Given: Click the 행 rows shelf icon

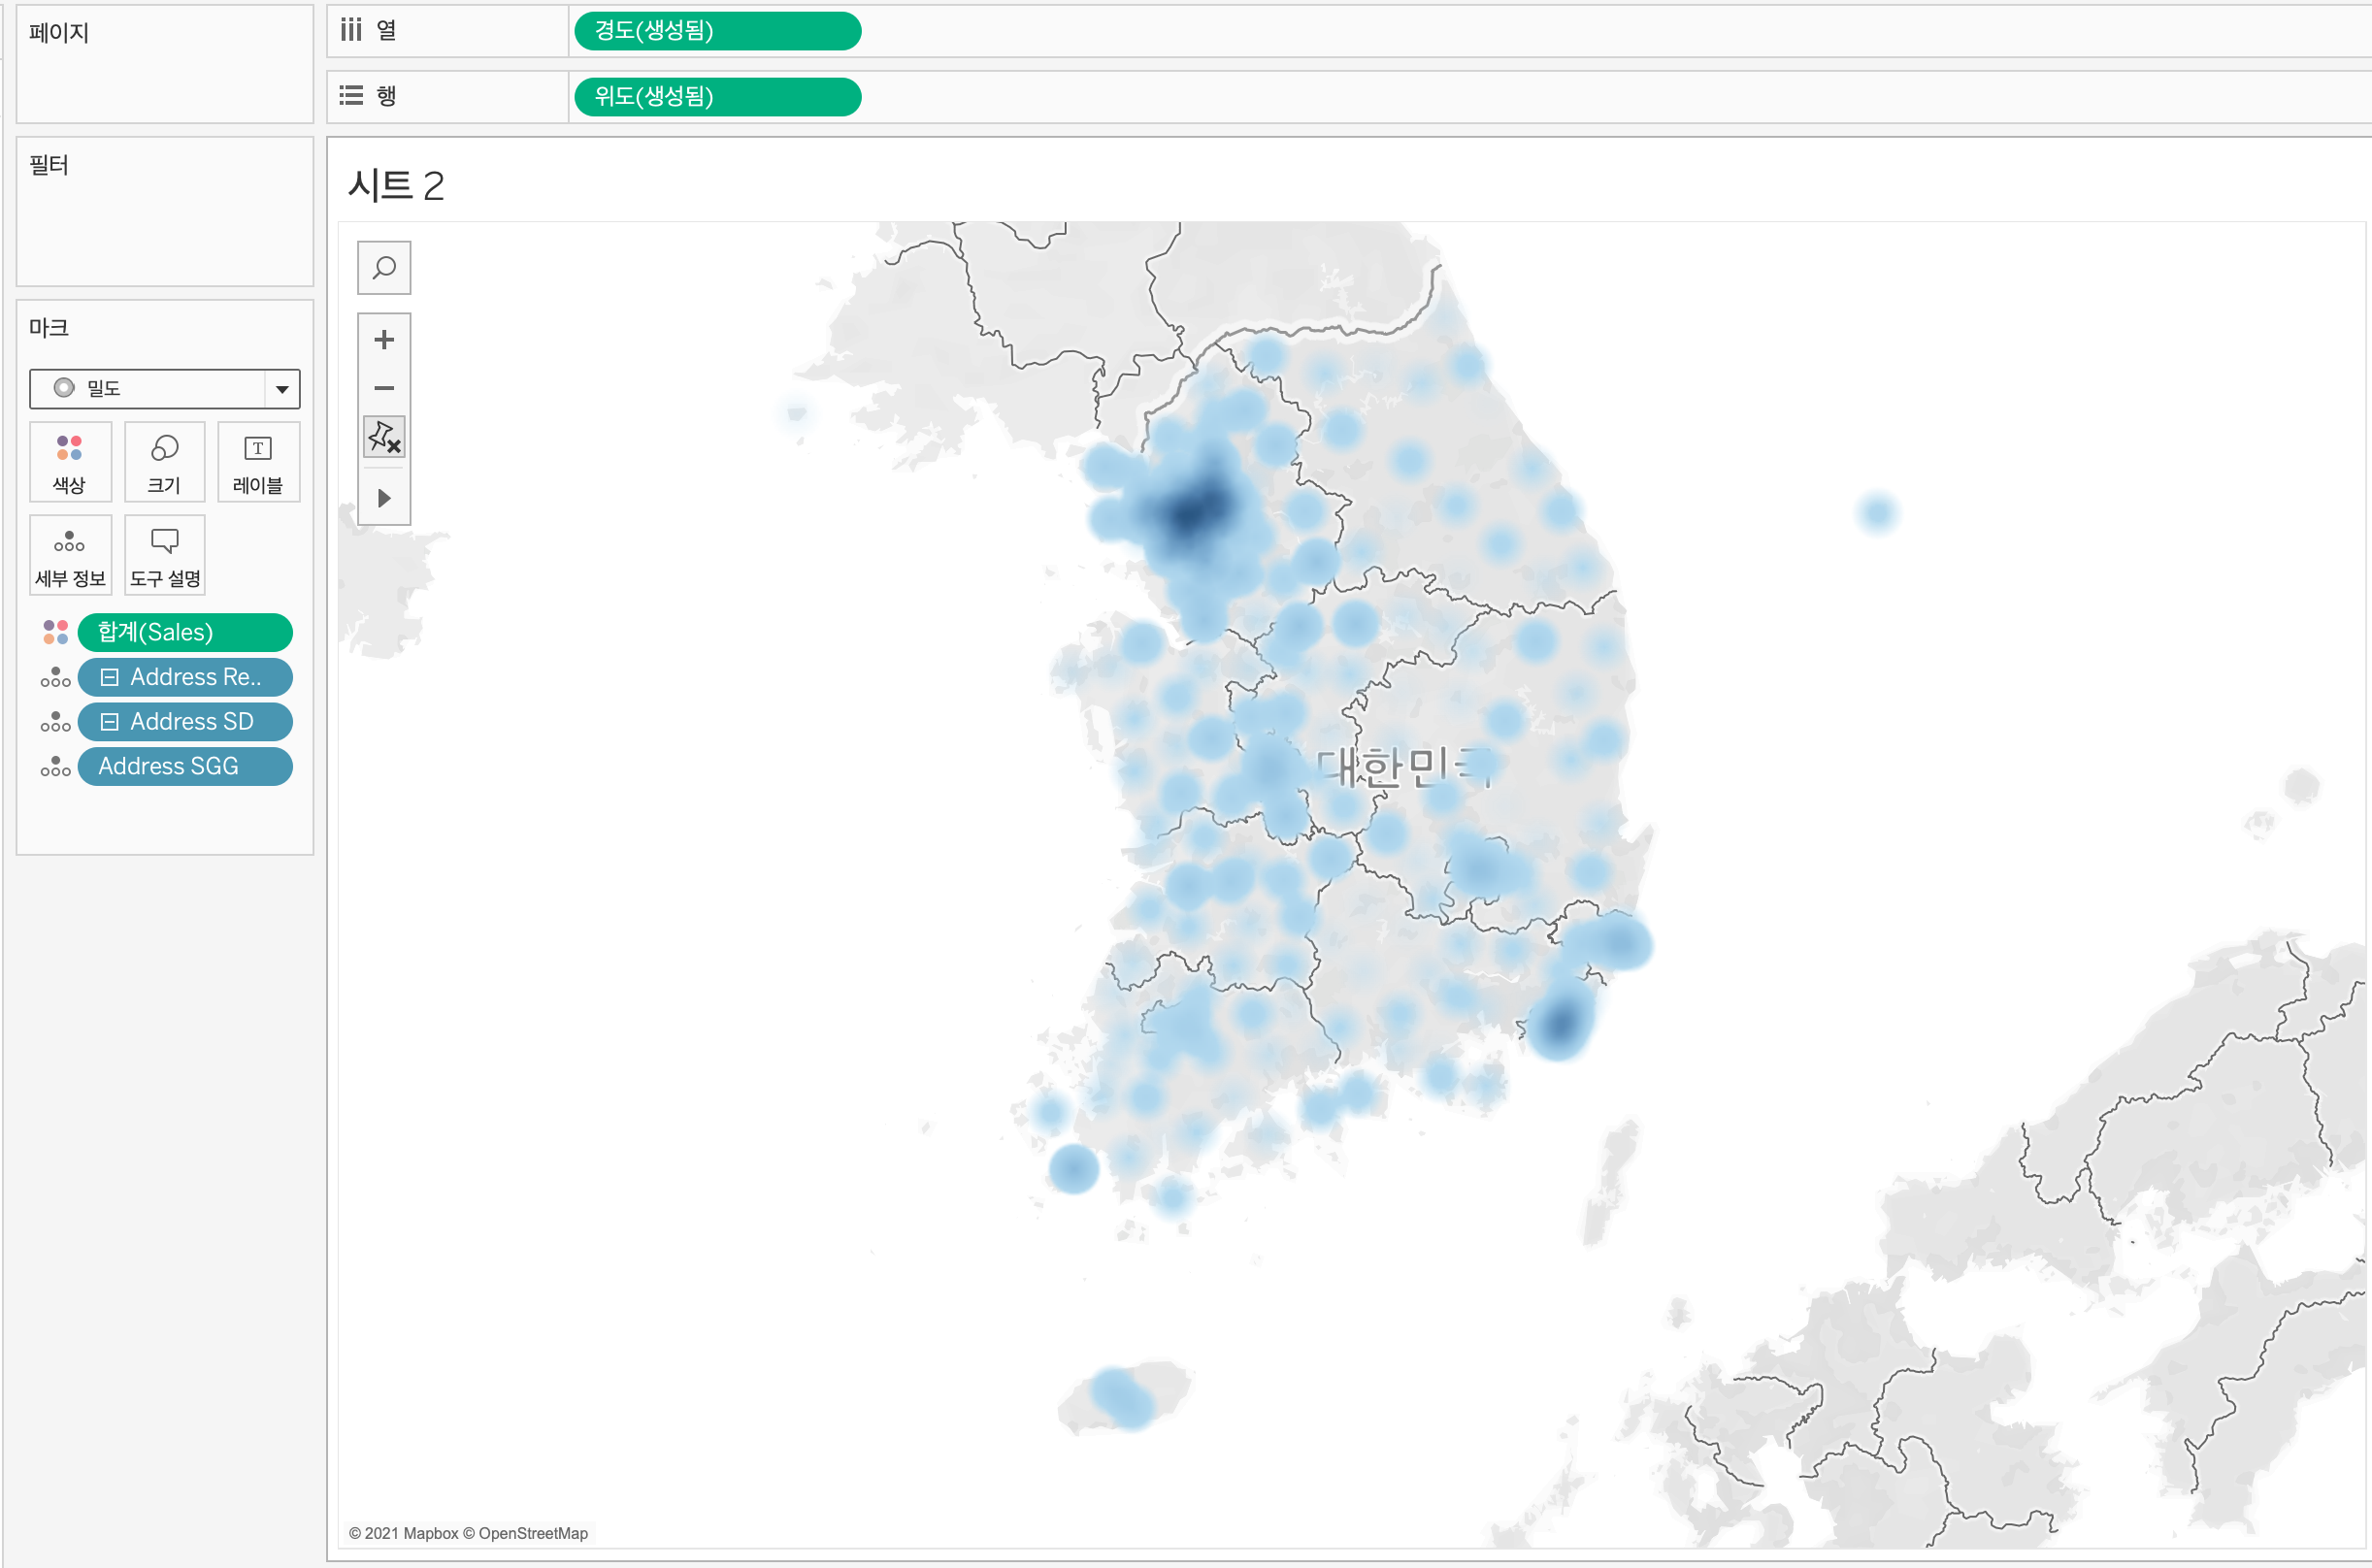Looking at the screenshot, I should (351, 95).
